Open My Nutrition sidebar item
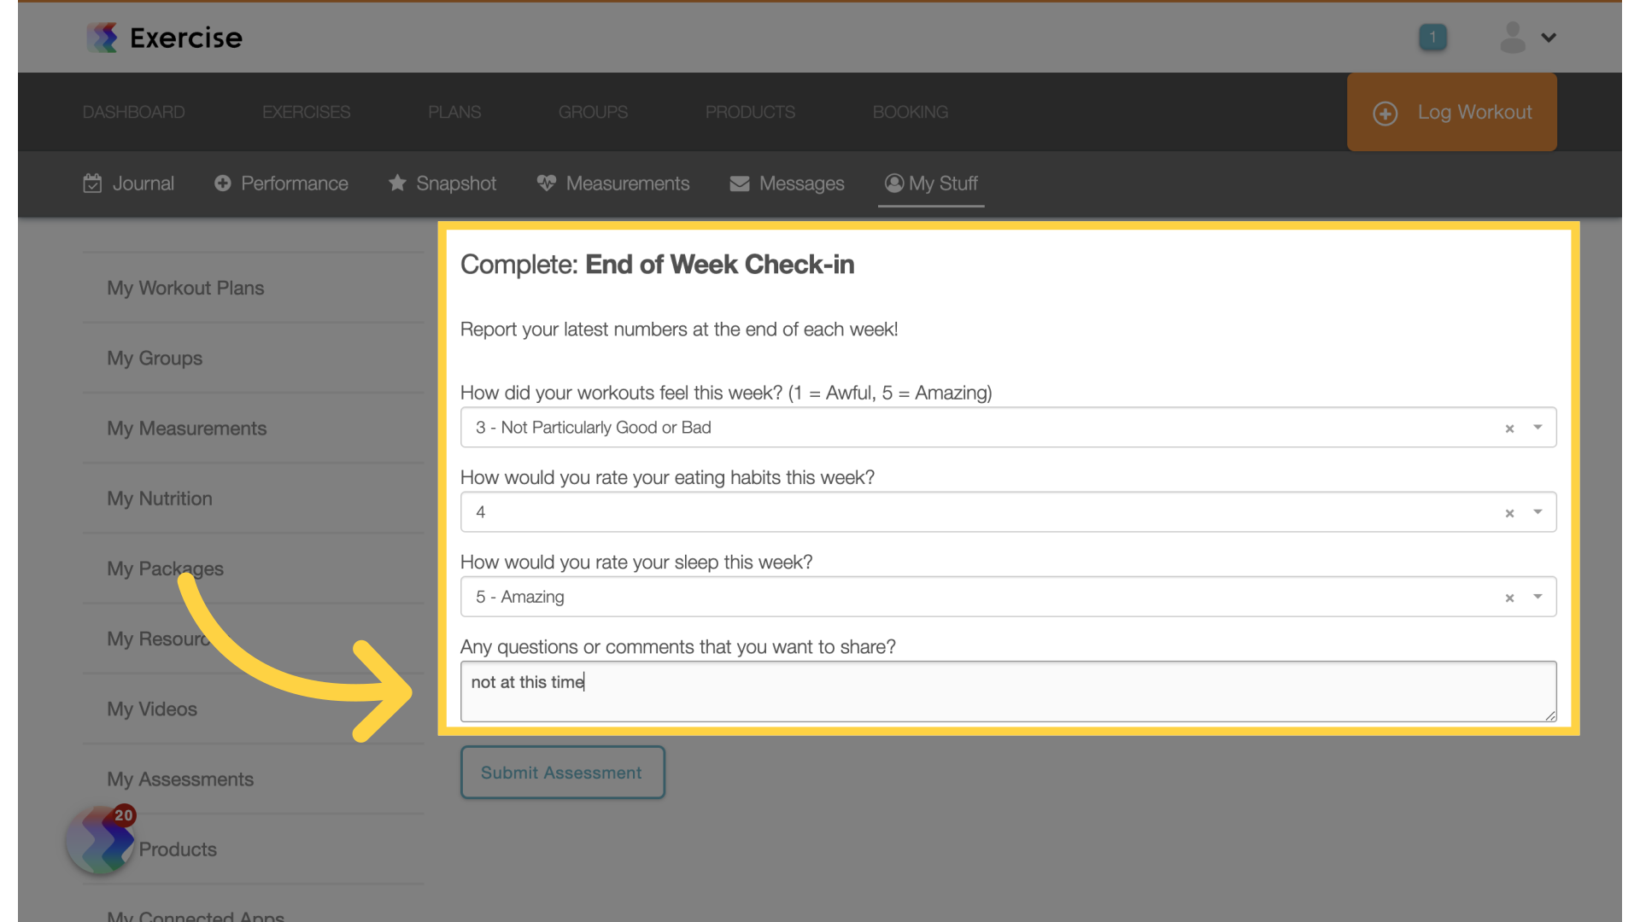 (x=158, y=498)
